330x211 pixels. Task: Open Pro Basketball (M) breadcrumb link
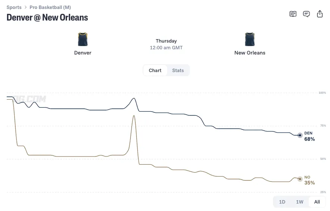(x=50, y=7)
